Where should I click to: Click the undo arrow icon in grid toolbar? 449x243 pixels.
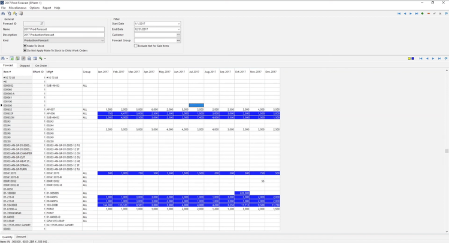point(41,59)
